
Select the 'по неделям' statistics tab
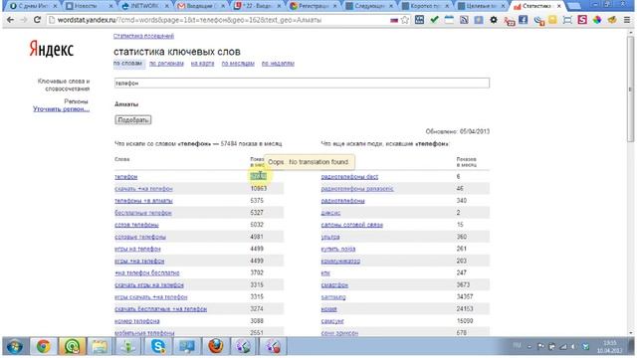click(x=278, y=64)
